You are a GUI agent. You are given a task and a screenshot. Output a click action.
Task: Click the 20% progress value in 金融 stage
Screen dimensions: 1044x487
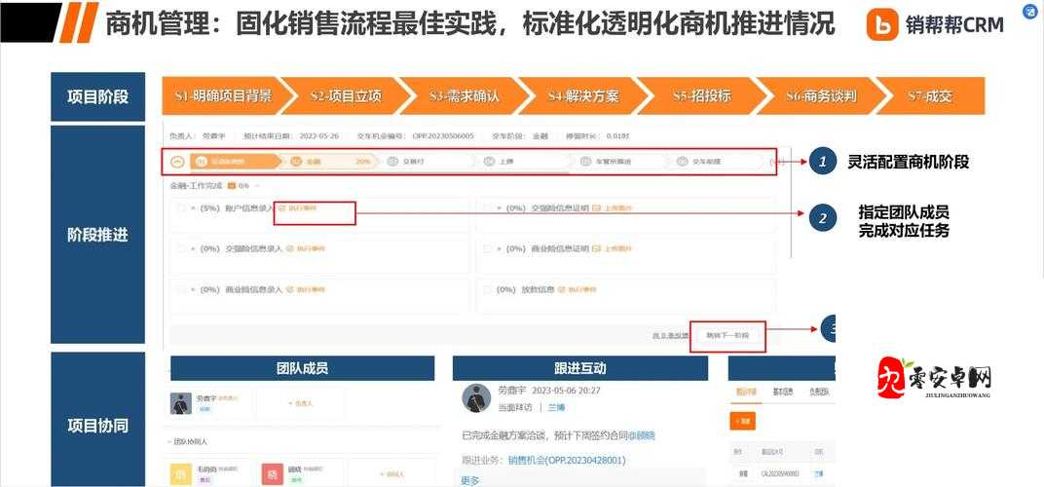tap(363, 162)
